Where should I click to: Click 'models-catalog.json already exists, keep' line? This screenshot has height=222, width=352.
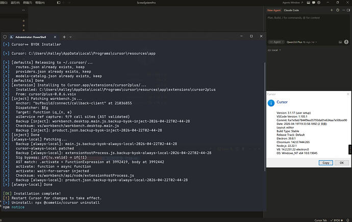59,76
